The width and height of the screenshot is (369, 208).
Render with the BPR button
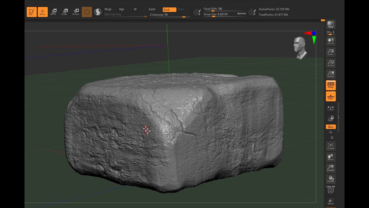[x=331, y=24]
